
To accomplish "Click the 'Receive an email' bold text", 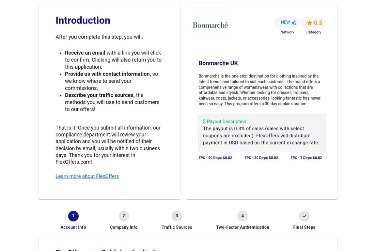I will coord(85,53).
